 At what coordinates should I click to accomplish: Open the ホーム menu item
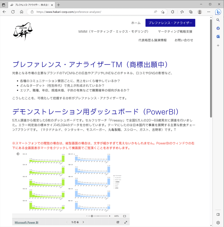point(136,23)
